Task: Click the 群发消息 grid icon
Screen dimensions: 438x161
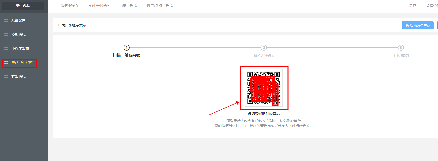Action: tap(6, 76)
